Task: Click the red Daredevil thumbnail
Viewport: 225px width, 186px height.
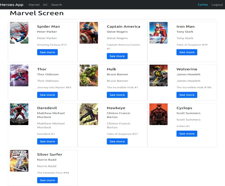Action: point(19,114)
